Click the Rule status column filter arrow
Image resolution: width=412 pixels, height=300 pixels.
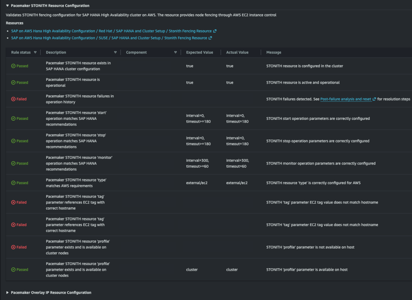(35, 52)
